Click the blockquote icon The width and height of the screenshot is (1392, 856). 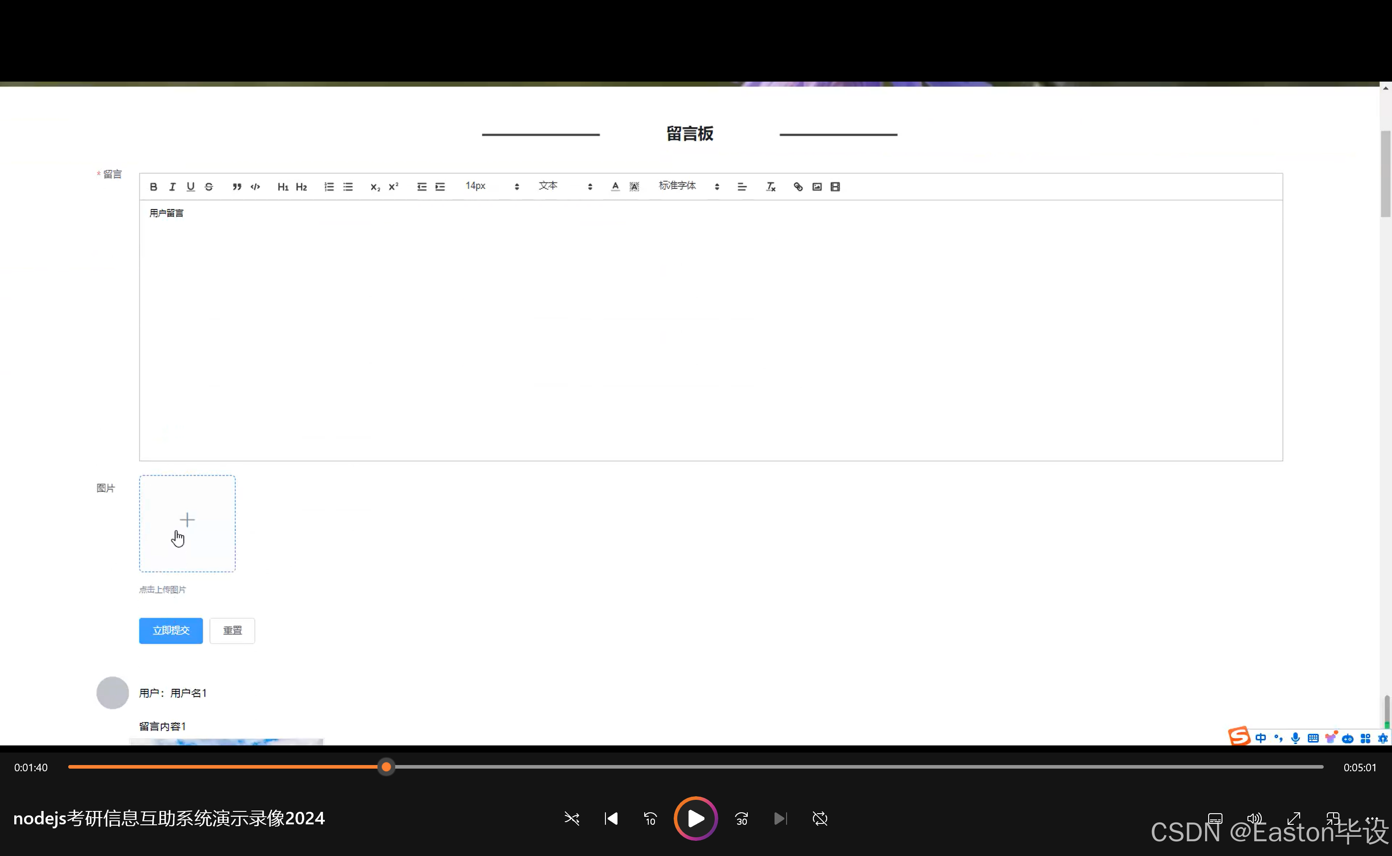(237, 187)
